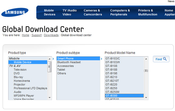Screen dimensions: 175x111
Task: Follow the Home breadcrumb link
Action: click(26, 35)
